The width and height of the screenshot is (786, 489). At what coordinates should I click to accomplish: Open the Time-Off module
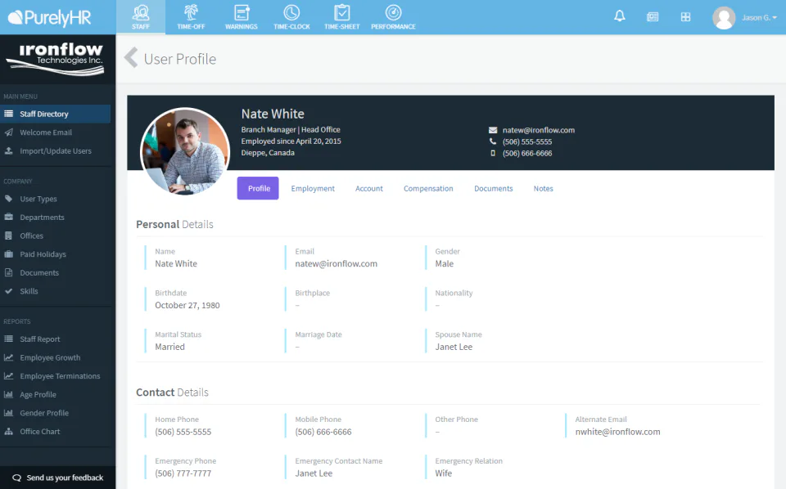(x=191, y=17)
